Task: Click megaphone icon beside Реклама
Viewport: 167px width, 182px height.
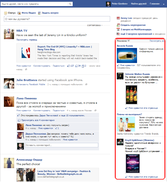Action: [129, 41]
